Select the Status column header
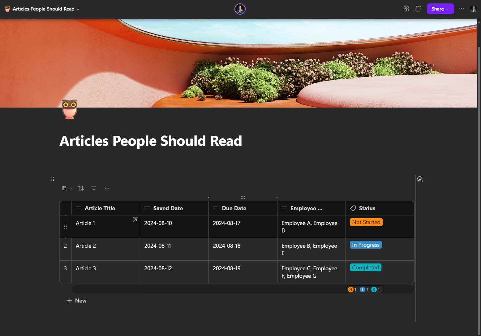Screen dimensions: 481x336 pos(380,208)
